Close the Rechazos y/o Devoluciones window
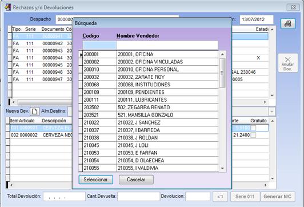 293,7
